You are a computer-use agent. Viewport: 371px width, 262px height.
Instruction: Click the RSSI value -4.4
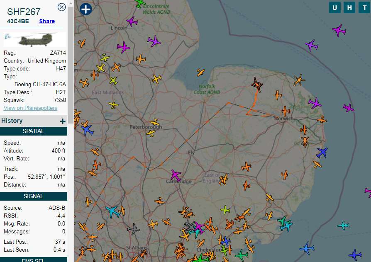[x=61, y=216]
